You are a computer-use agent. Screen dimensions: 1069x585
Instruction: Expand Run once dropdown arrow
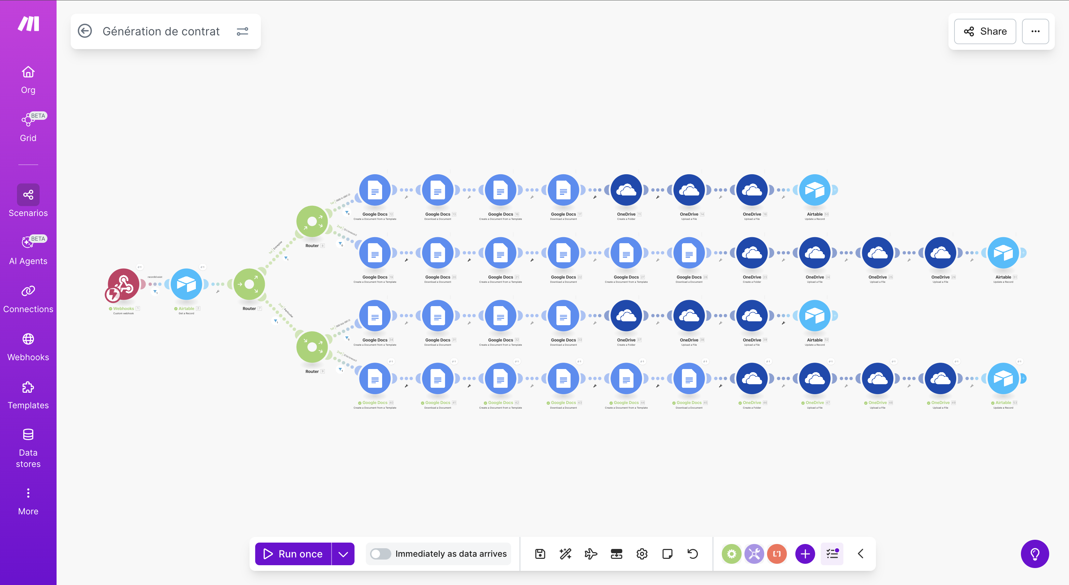[343, 554]
